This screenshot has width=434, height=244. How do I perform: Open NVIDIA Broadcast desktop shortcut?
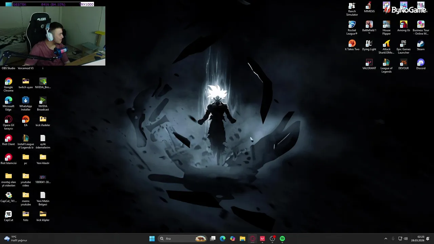coord(43,103)
